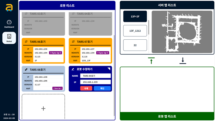
Task: Click the 로봇 맵 리스트 footer bar
Action: [x=167, y=116]
